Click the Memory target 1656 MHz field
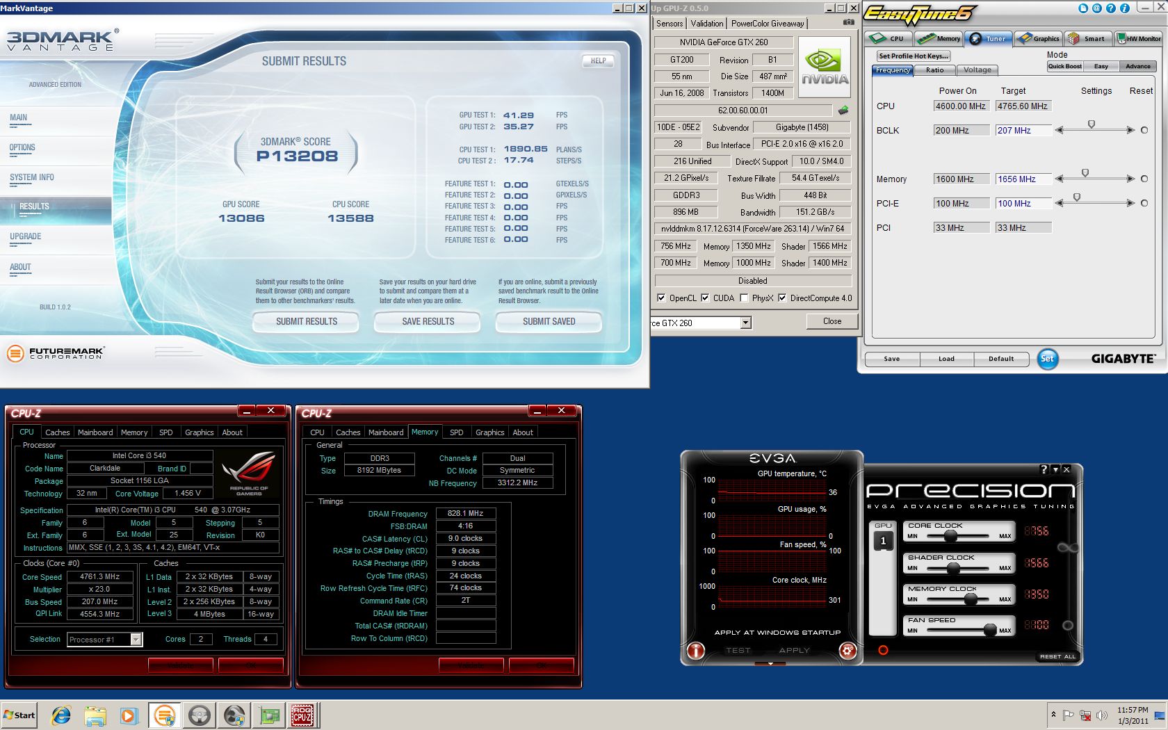Screen dimensions: 1168x730 1023,179
